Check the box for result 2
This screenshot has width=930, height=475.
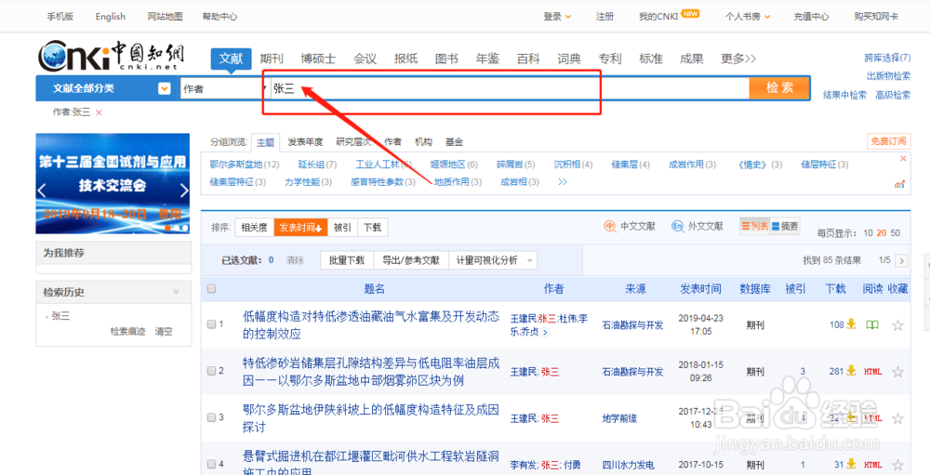(211, 371)
